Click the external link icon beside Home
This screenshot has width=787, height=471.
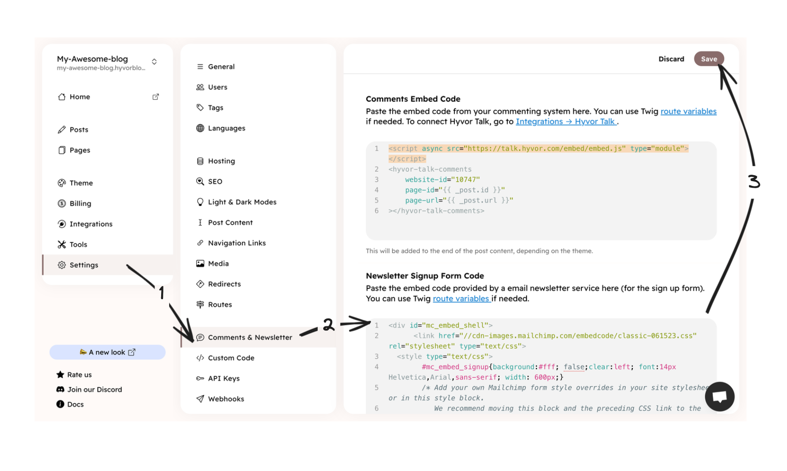click(156, 97)
